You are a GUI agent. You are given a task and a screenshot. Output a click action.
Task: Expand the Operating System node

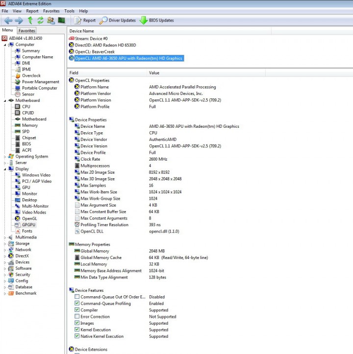tap(5, 157)
